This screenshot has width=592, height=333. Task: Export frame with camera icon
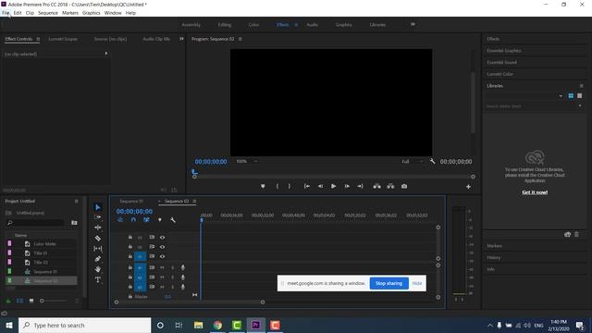[x=404, y=186]
